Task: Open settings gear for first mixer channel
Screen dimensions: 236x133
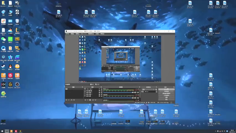Action: [x=138, y=93]
